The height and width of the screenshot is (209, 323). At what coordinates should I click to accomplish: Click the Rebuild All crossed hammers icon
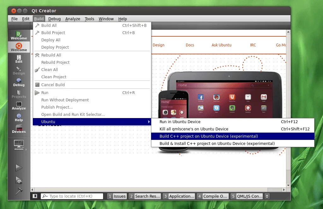[x=37, y=55]
